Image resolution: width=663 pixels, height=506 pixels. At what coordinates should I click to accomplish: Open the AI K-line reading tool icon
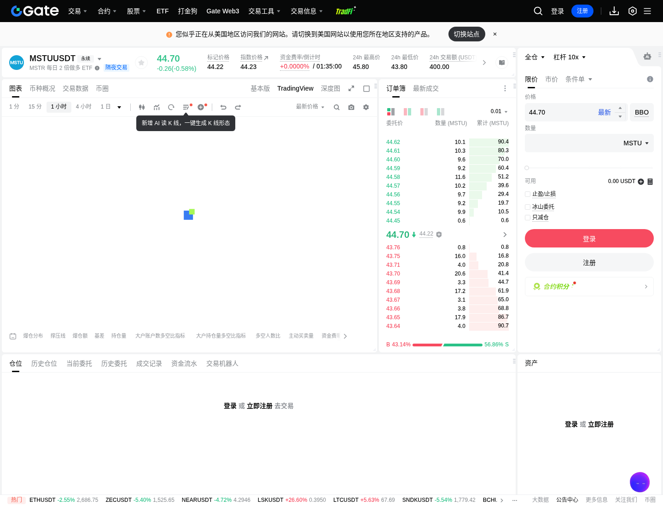pyautogui.click(x=186, y=107)
